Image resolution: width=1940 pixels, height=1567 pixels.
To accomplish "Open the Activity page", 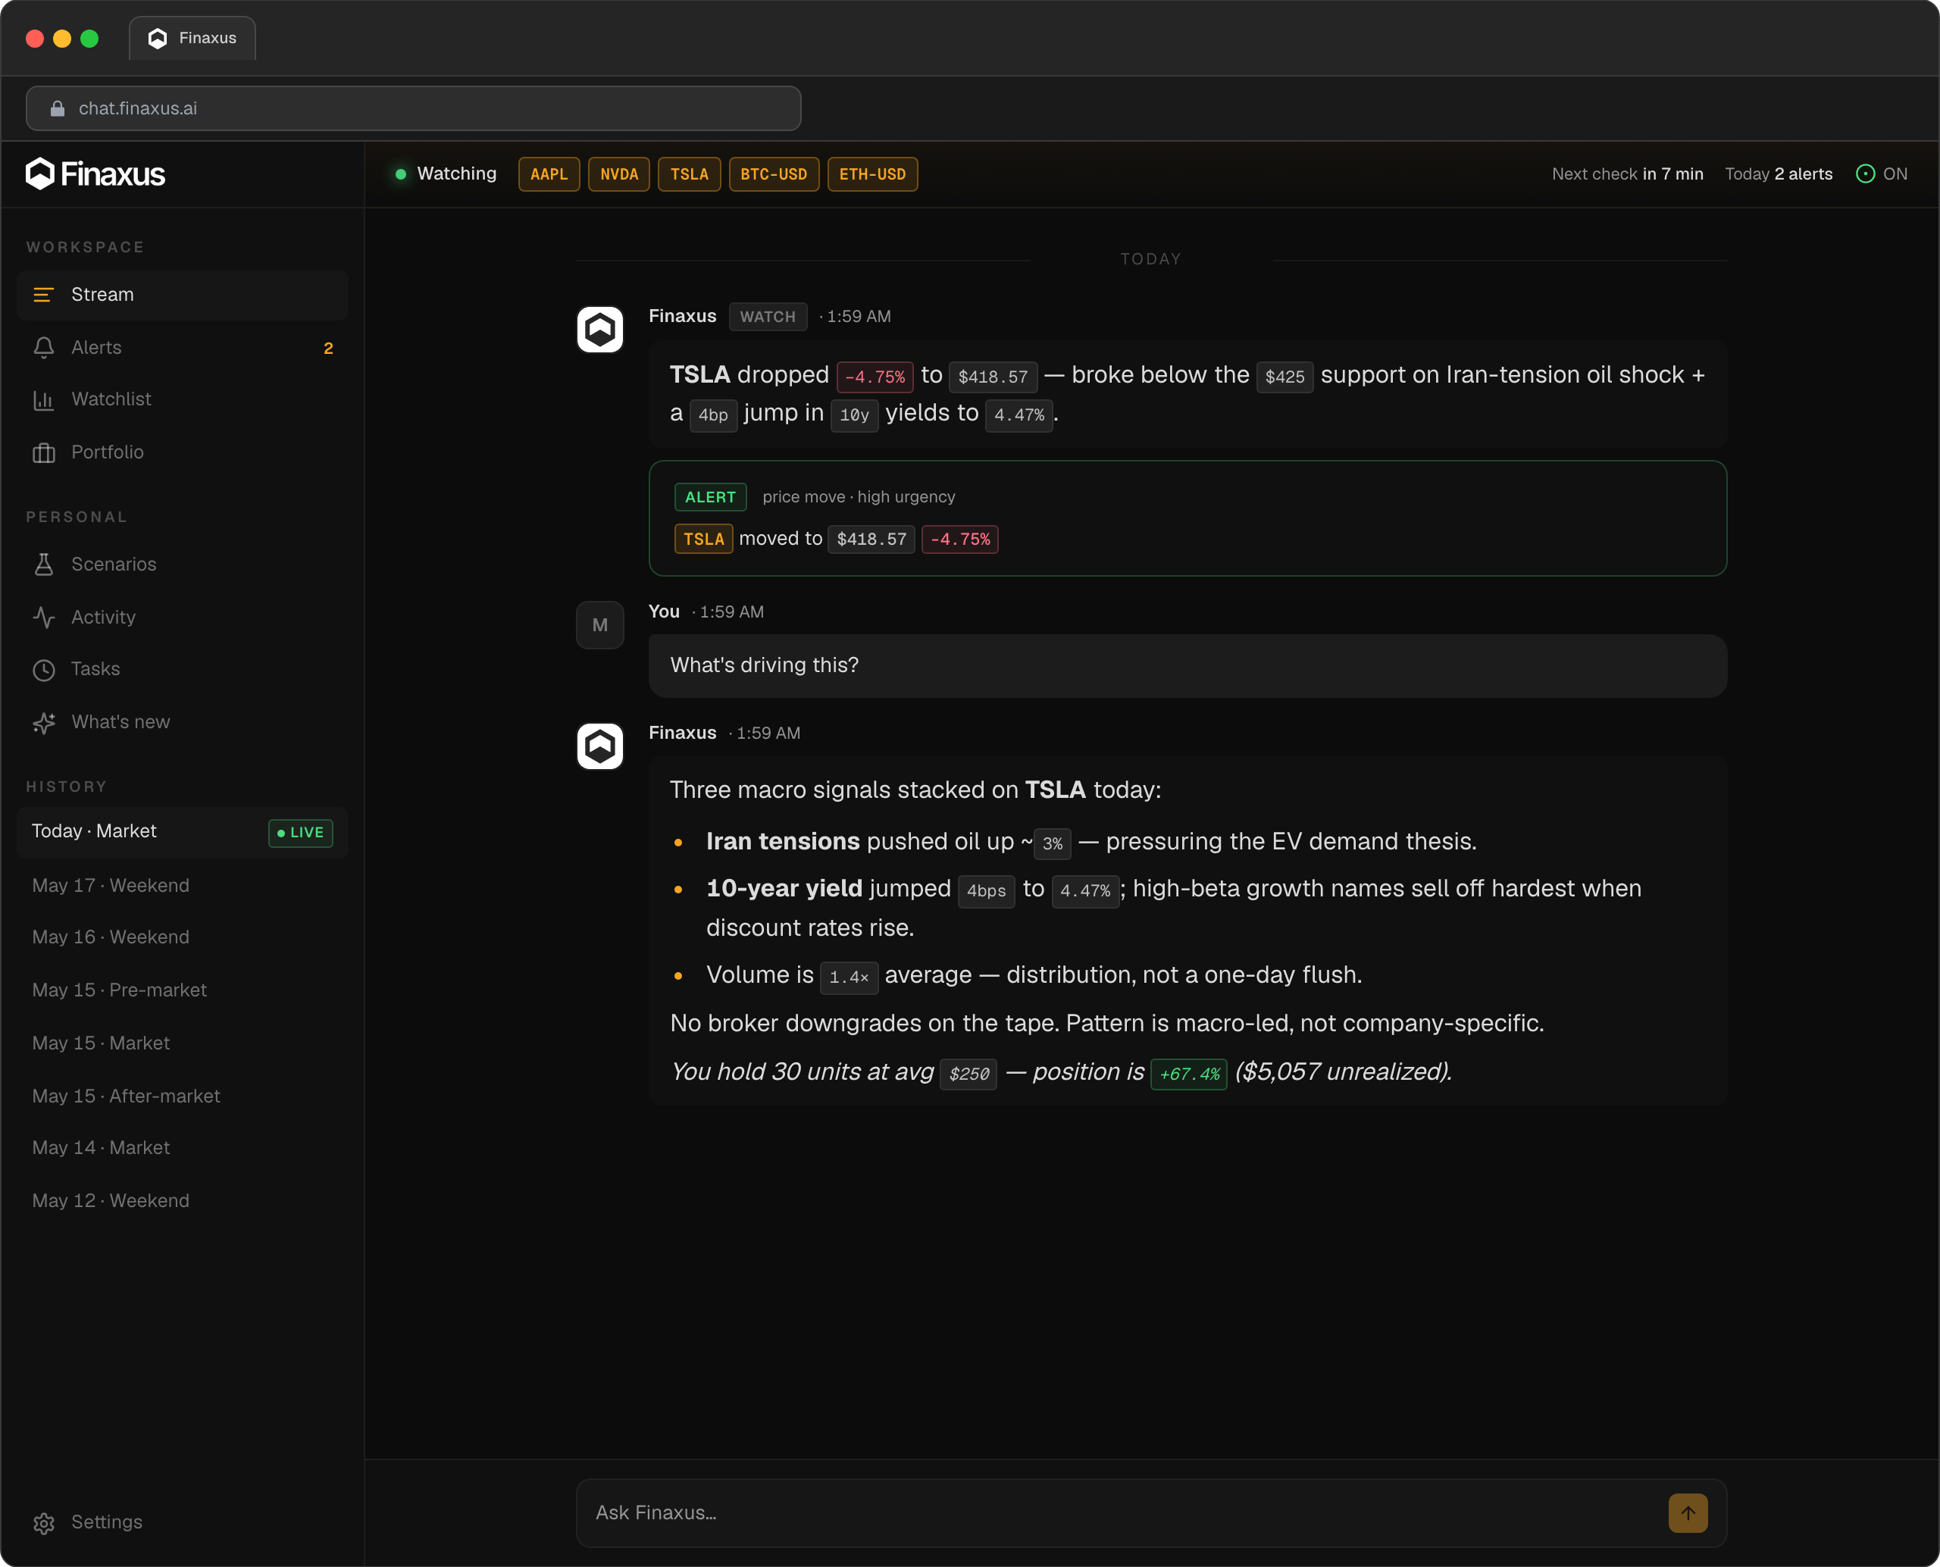I will coord(183,618).
